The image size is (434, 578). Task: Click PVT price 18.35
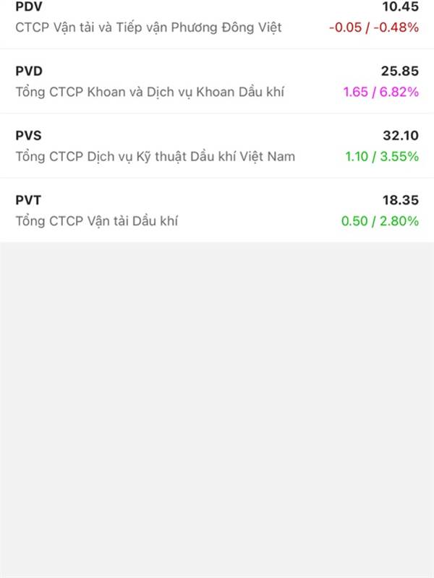click(x=401, y=200)
